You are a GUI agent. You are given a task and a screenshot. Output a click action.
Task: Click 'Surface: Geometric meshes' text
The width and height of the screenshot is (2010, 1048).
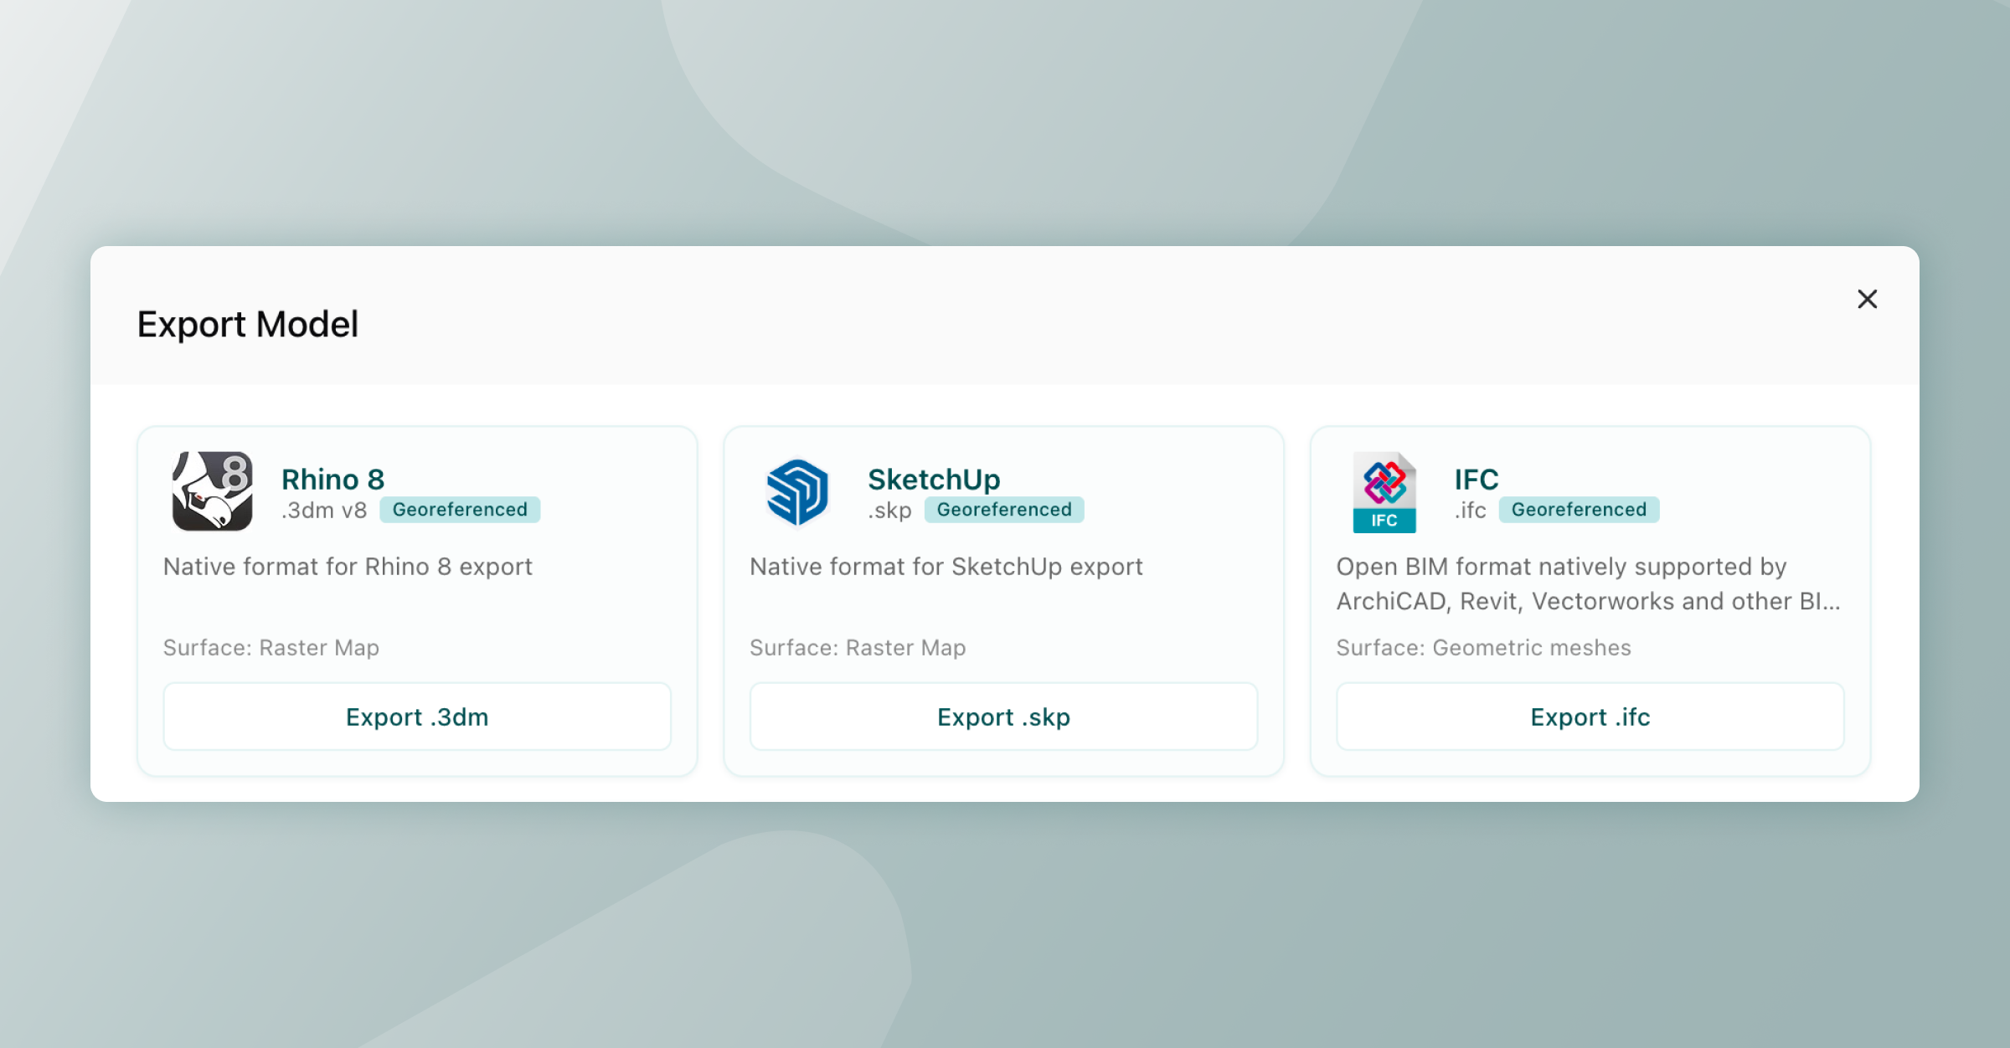[x=1483, y=648]
